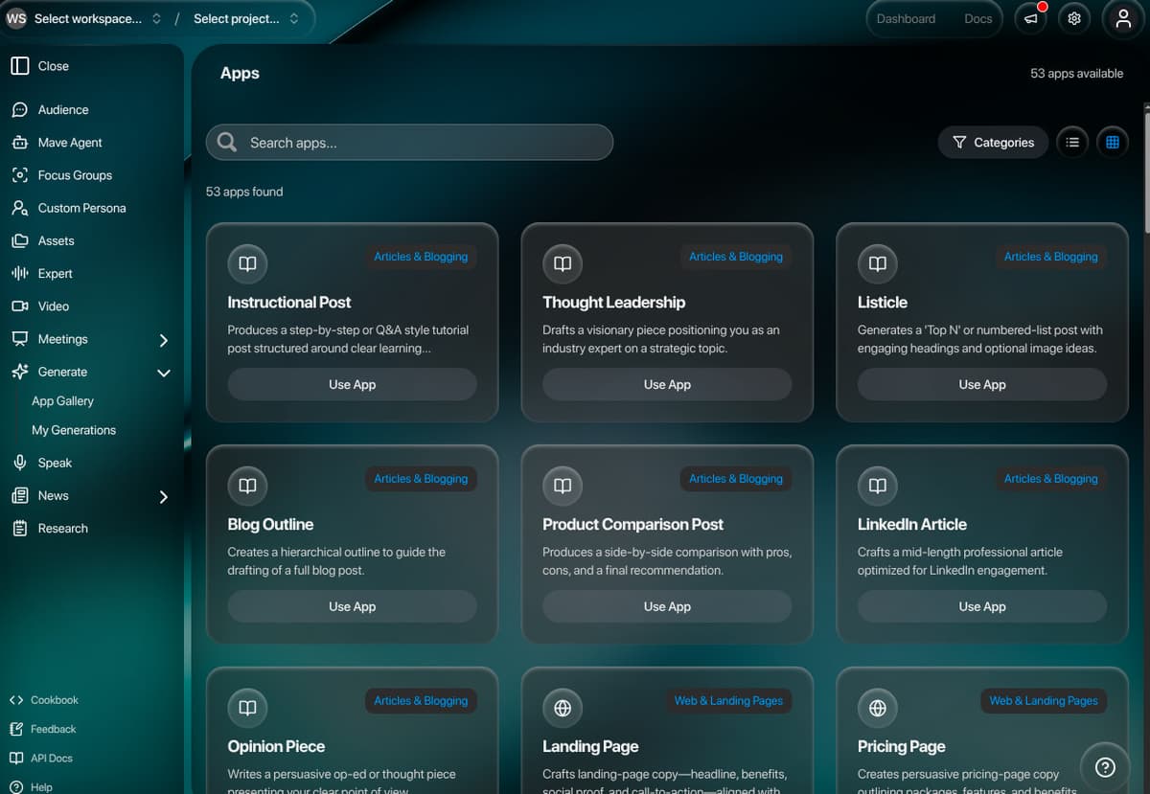Click Use App for LinkedIn Article
The height and width of the screenshot is (794, 1150).
[x=982, y=606]
